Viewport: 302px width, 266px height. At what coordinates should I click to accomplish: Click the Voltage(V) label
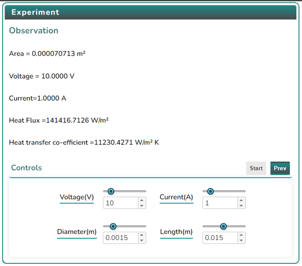point(77,197)
